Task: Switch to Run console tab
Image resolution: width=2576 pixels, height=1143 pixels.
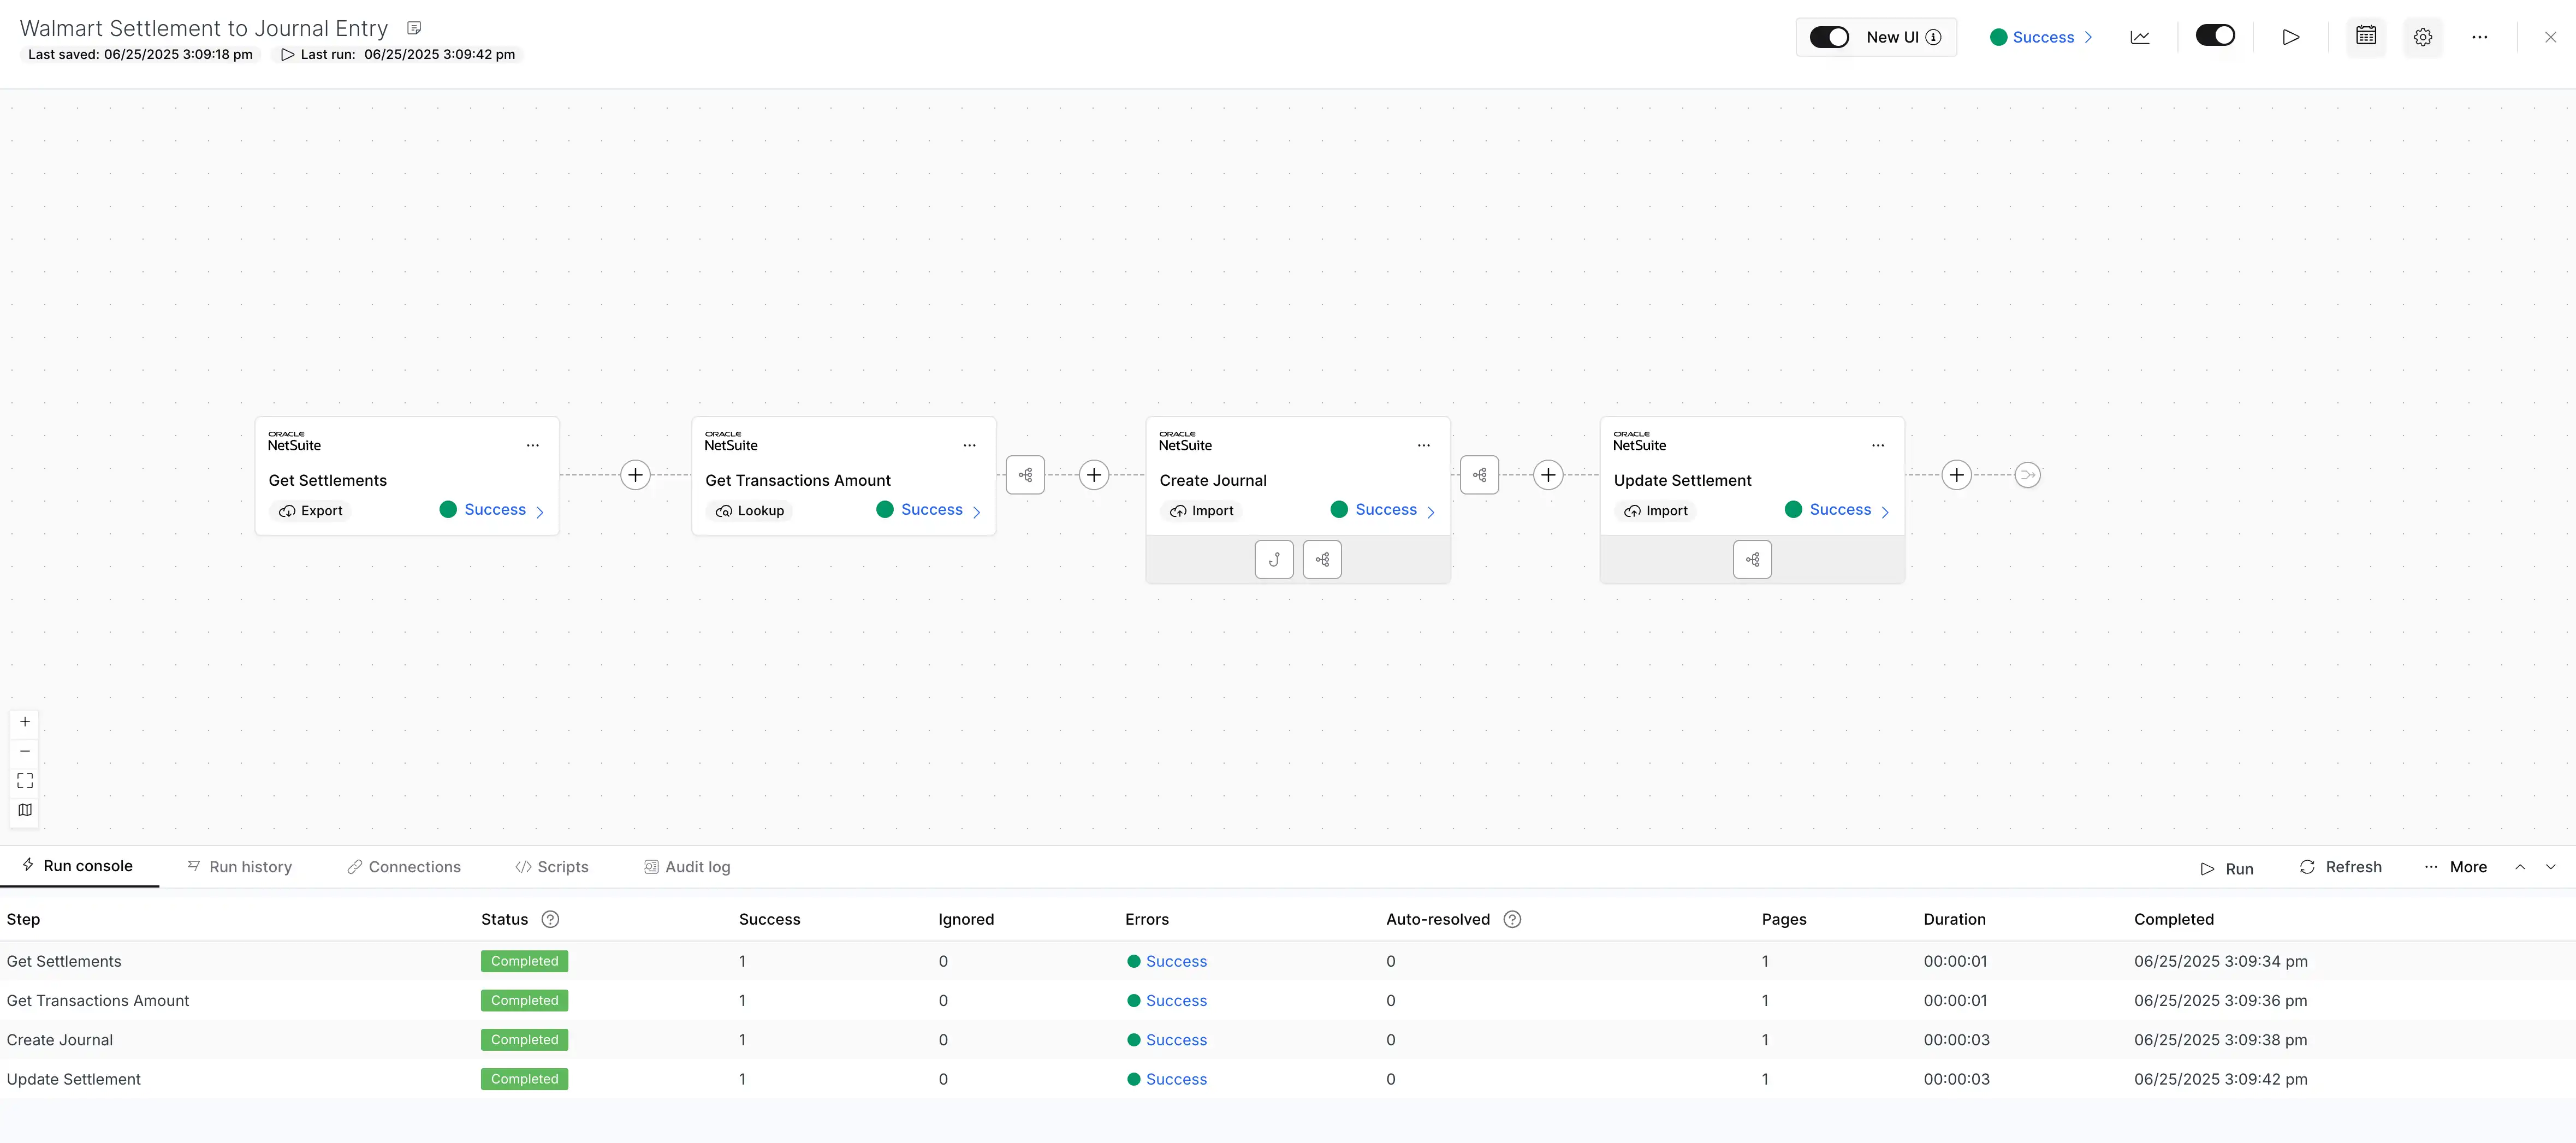Action: pos(78,866)
